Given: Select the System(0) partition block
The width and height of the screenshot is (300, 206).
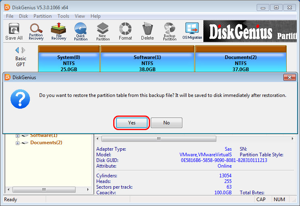Looking at the screenshot, I should pyautogui.click(x=69, y=59).
